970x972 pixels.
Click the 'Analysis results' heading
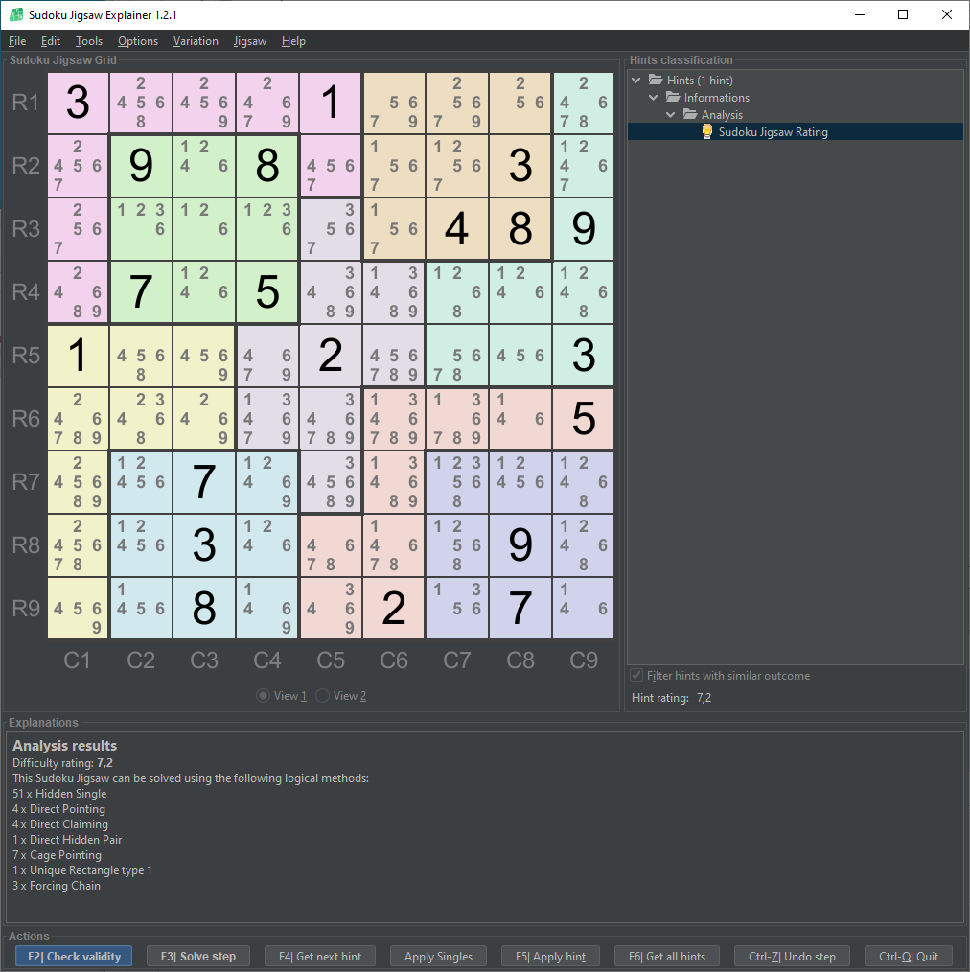[x=64, y=745]
